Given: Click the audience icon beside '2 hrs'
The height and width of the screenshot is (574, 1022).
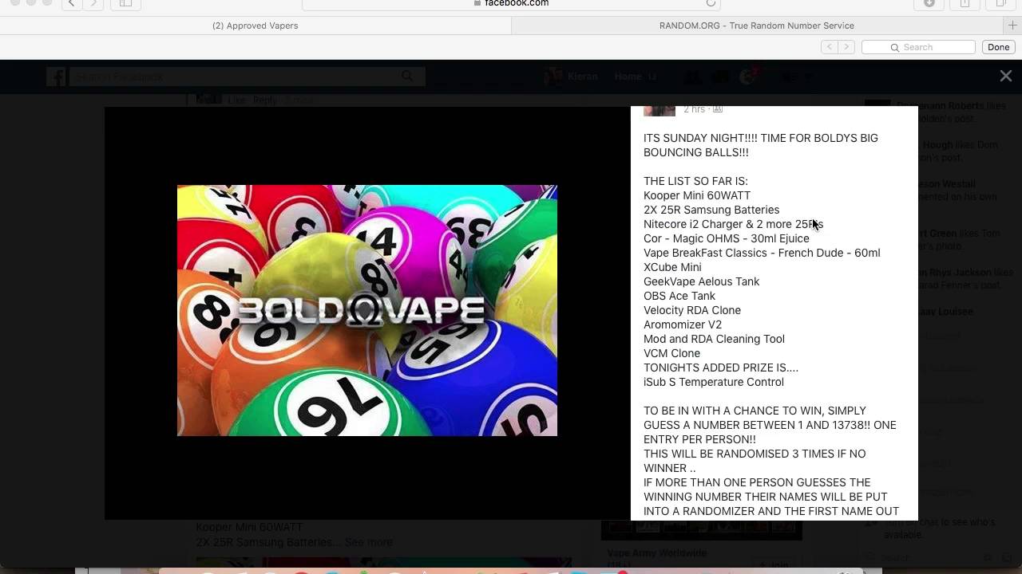Looking at the screenshot, I should click(717, 109).
